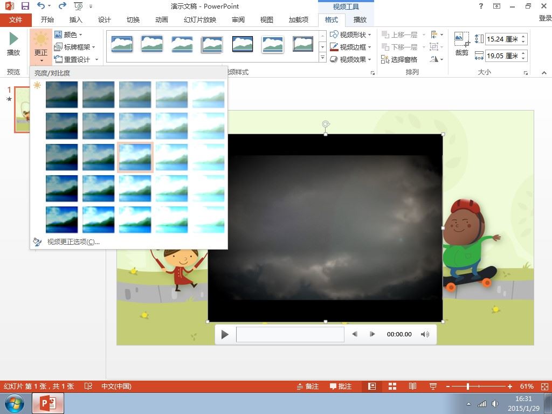Screen dimensions: 552x414
Task: Click the video width field 19.05 厘米
Action: click(502, 56)
